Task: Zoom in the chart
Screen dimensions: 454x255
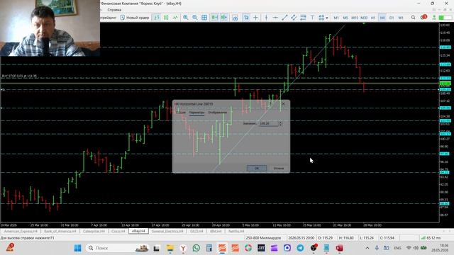Action: pyautogui.click(x=186, y=18)
